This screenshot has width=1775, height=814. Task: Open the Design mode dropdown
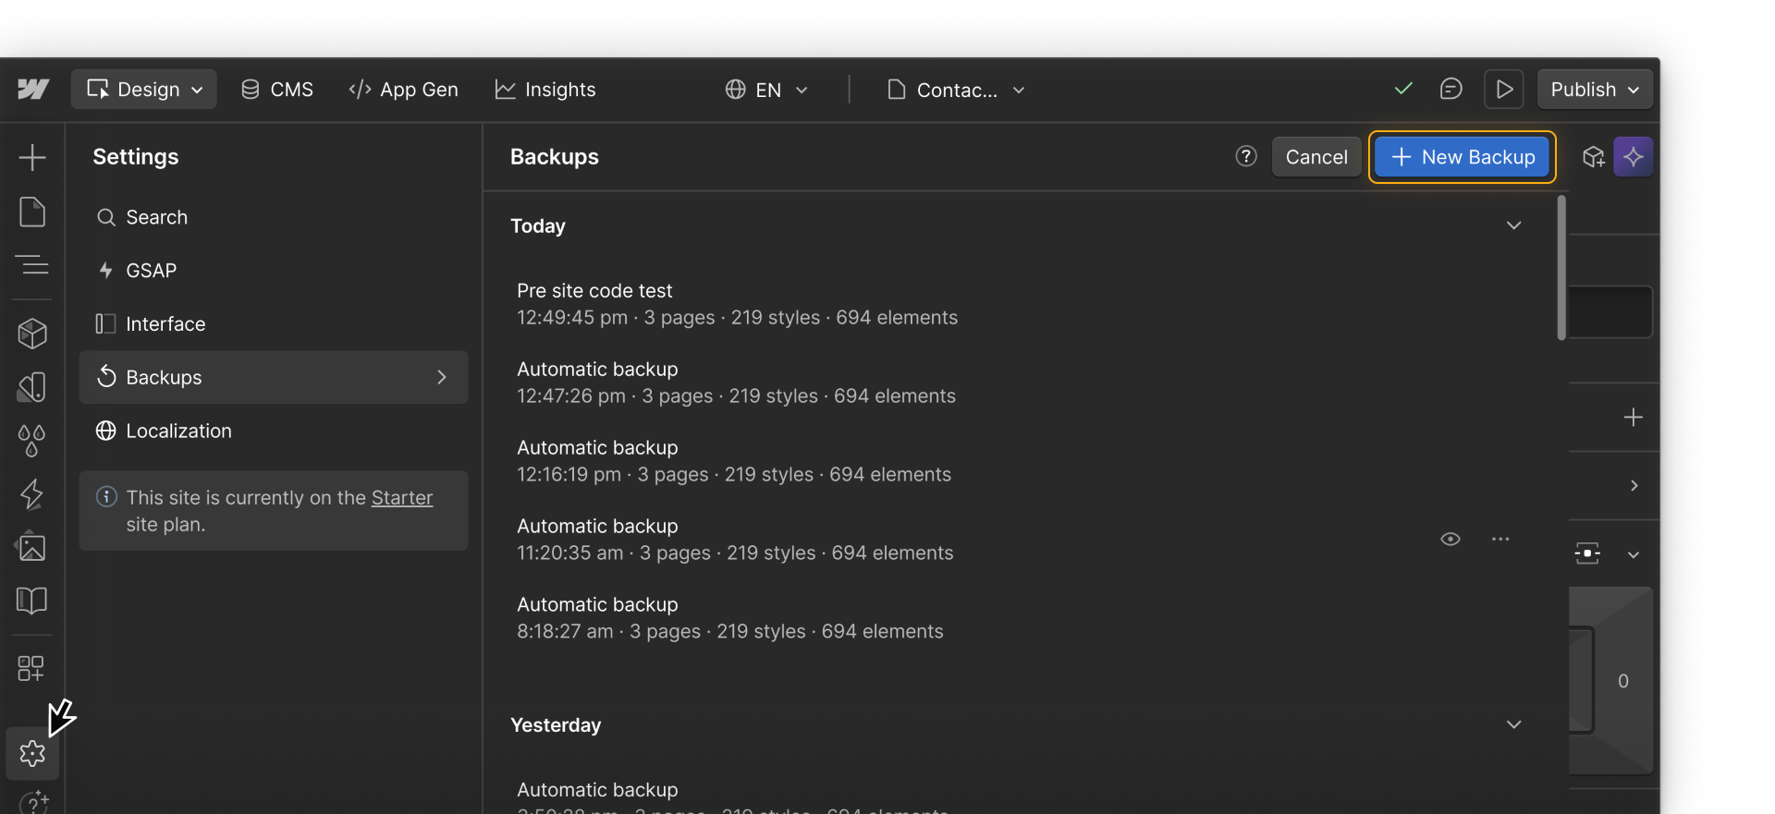point(144,90)
